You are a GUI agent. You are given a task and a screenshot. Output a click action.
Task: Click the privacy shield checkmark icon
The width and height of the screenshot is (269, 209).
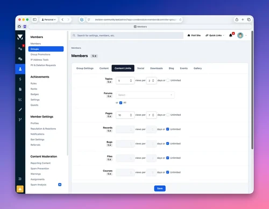[x=82, y=19]
